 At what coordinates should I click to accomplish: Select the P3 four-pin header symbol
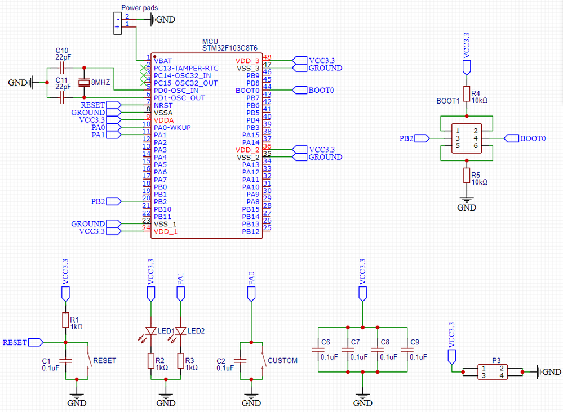(493, 372)
